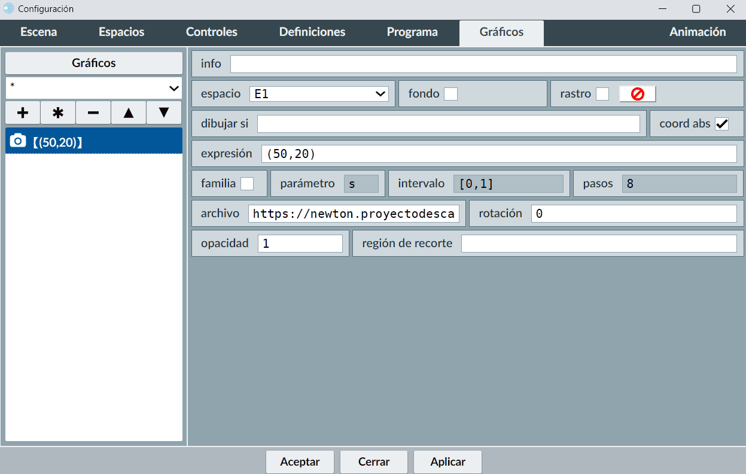Expand the graphics filter dropdown

pos(94,88)
